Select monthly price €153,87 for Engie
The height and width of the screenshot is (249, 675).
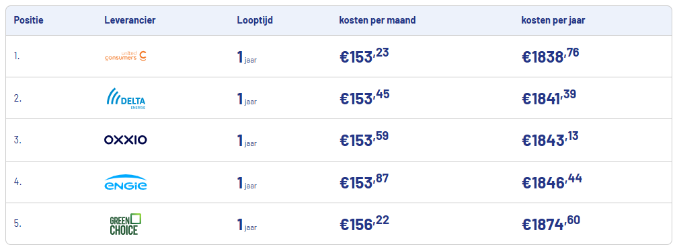364,182
